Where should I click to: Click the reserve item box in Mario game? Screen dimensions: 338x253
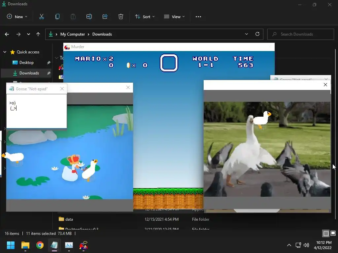tap(169, 63)
